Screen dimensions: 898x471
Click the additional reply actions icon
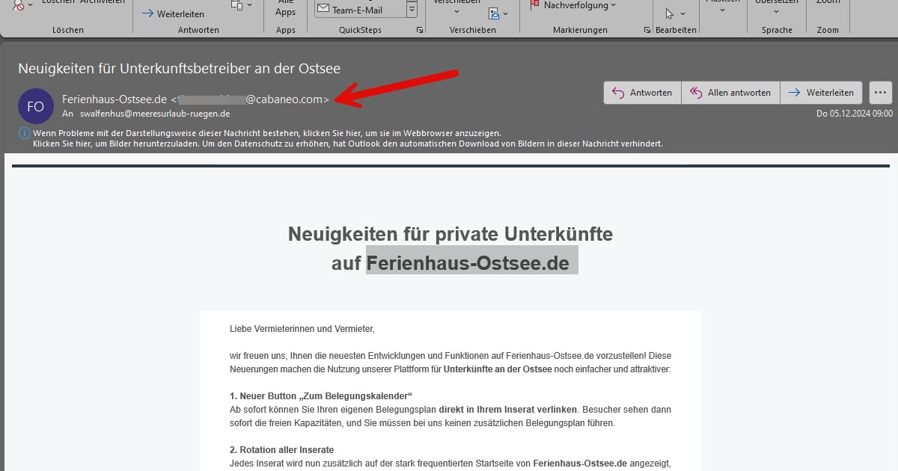[237, 5]
